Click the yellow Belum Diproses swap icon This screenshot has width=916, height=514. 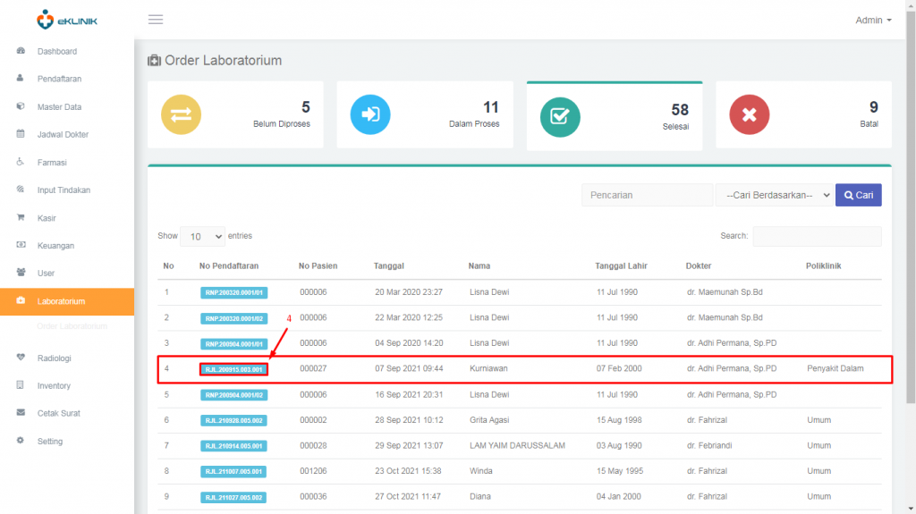pyautogui.click(x=181, y=114)
